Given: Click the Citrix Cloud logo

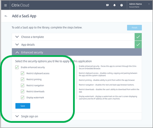Looking at the screenshot, I should [x=20, y=5].
